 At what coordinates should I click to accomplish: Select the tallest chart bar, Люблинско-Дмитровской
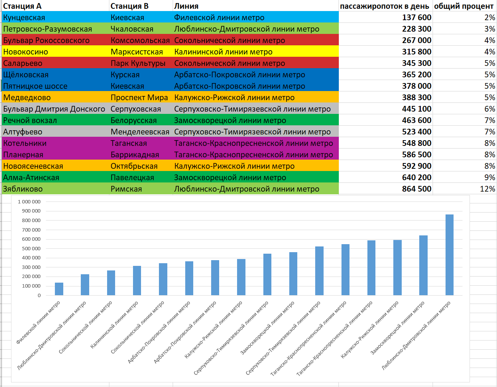(449, 255)
